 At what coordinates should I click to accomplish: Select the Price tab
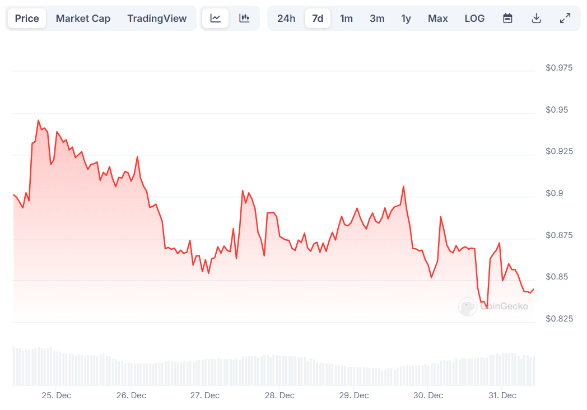(x=27, y=18)
